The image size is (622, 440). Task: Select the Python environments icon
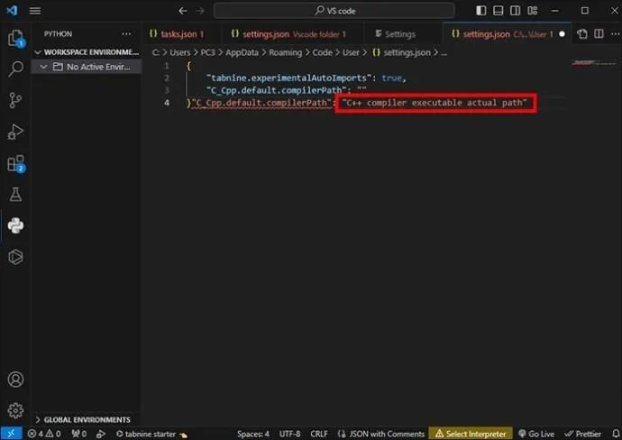coord(15,225)
